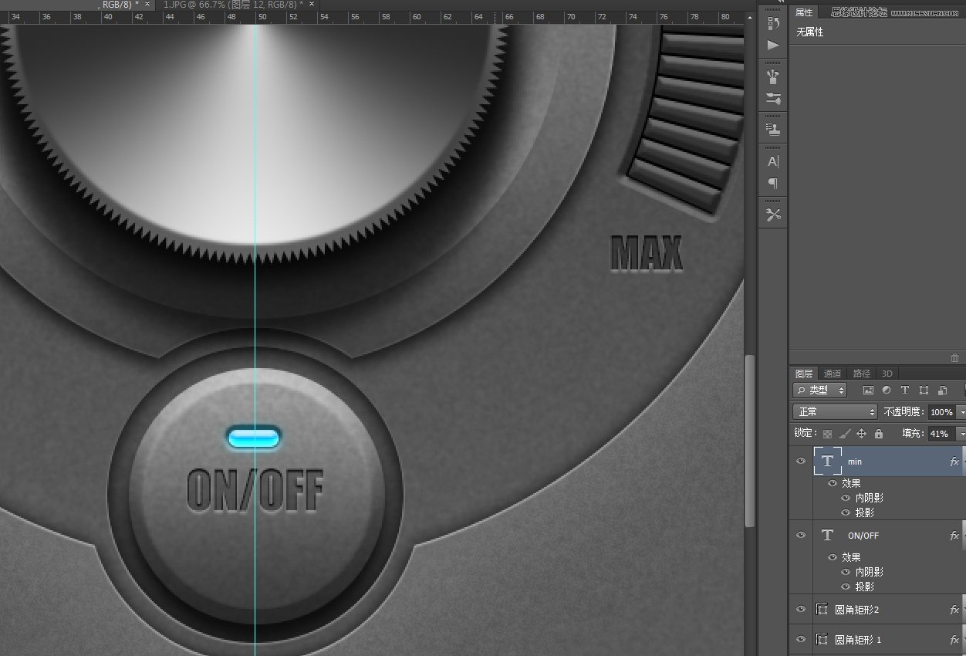
Task: Hide the min text layer
Action: 801,461
